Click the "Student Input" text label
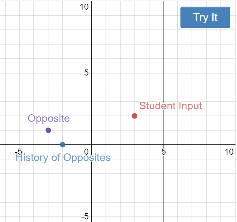The image size is (237, 222). pos(171,106)
